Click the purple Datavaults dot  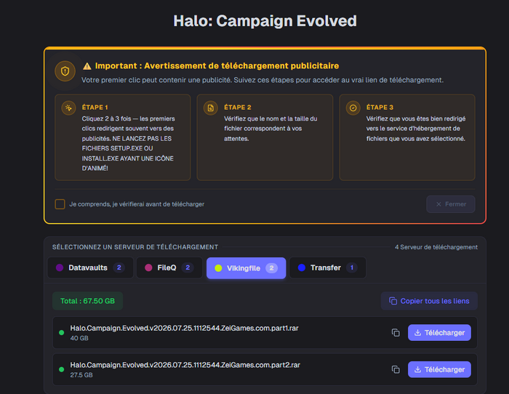pyautogui.click(x=60, y=268)
